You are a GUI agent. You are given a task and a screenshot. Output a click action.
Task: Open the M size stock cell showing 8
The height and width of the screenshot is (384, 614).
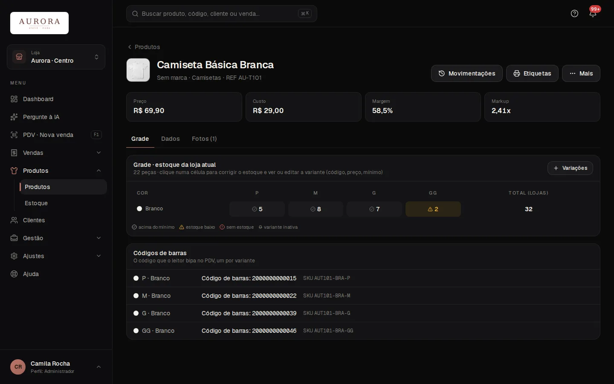coord(316,209)
